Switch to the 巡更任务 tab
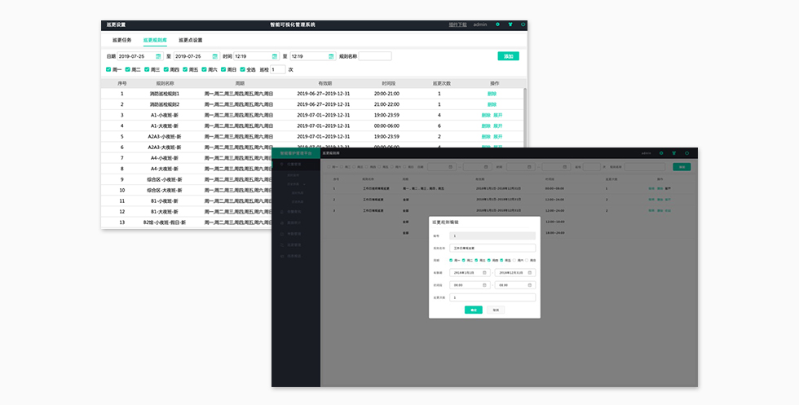The width and height of the screenshot is (799, 405). 122,39
